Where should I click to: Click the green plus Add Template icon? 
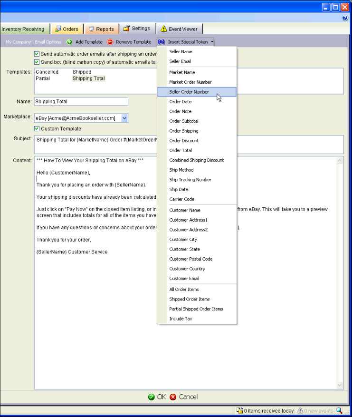69,42
